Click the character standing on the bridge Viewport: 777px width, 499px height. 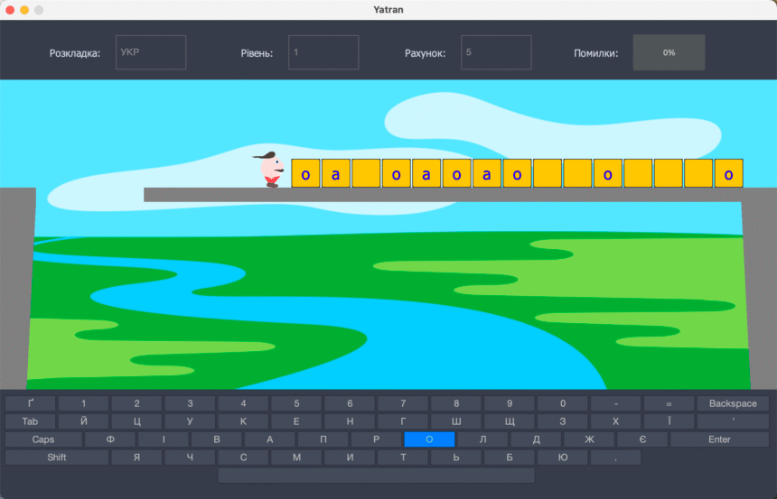(x=269, y=170)
